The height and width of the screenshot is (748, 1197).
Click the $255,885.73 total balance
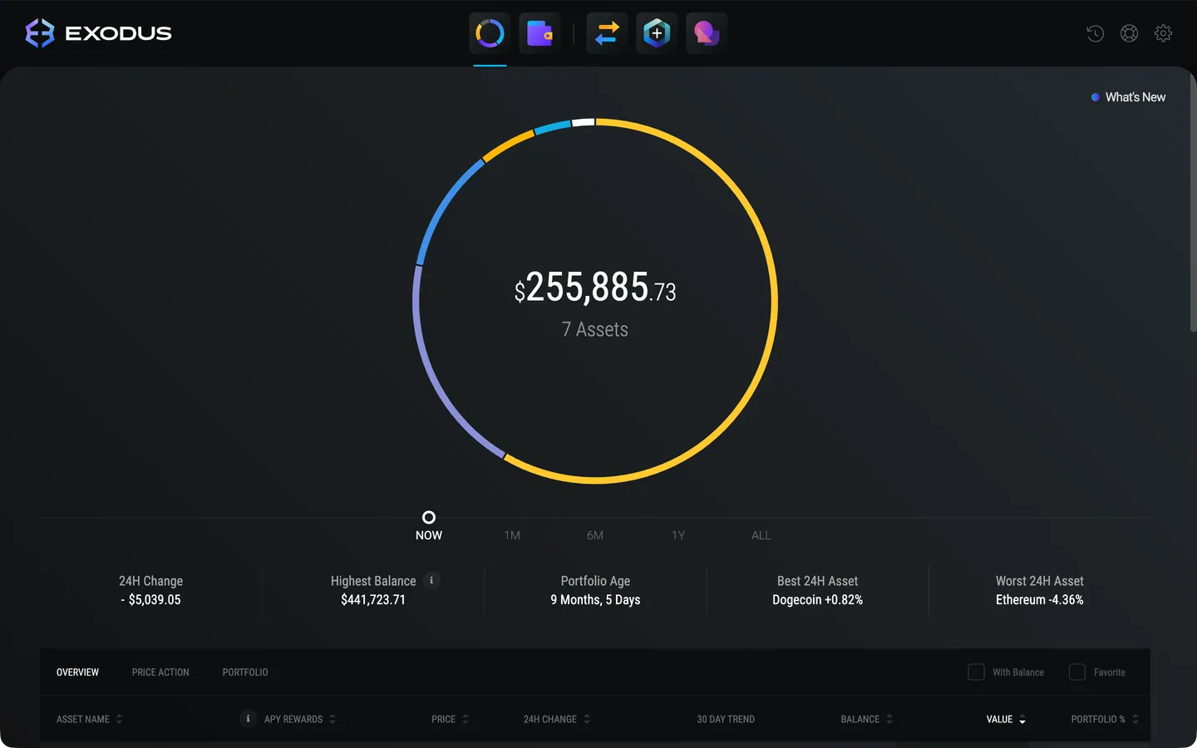tap(595, 288)
